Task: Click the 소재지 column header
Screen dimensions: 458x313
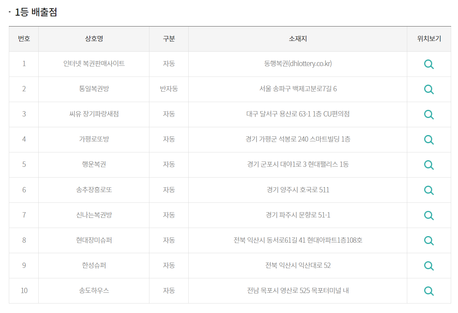Action: click(x=297, y=39)
